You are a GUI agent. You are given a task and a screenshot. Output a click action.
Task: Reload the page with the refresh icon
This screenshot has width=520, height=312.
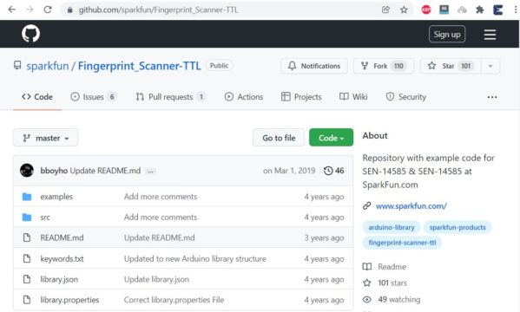[x=48, y=10]
